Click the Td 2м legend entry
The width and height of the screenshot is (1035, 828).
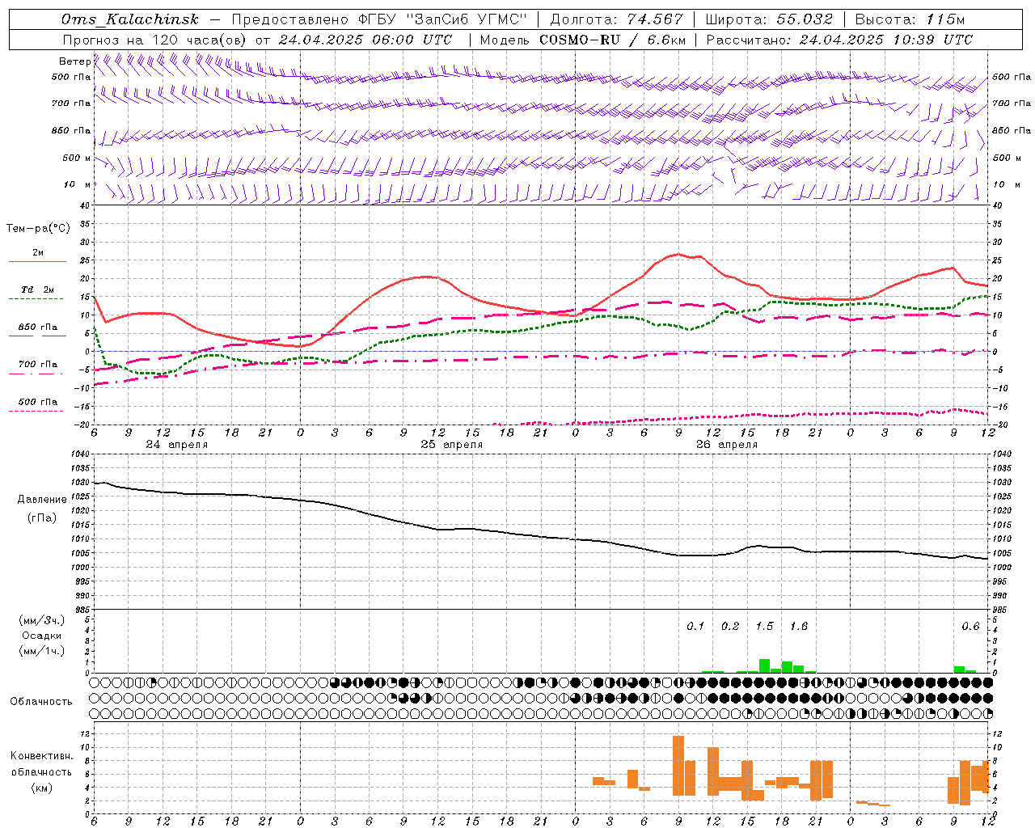pyautogui.click(x=37, y=289)
